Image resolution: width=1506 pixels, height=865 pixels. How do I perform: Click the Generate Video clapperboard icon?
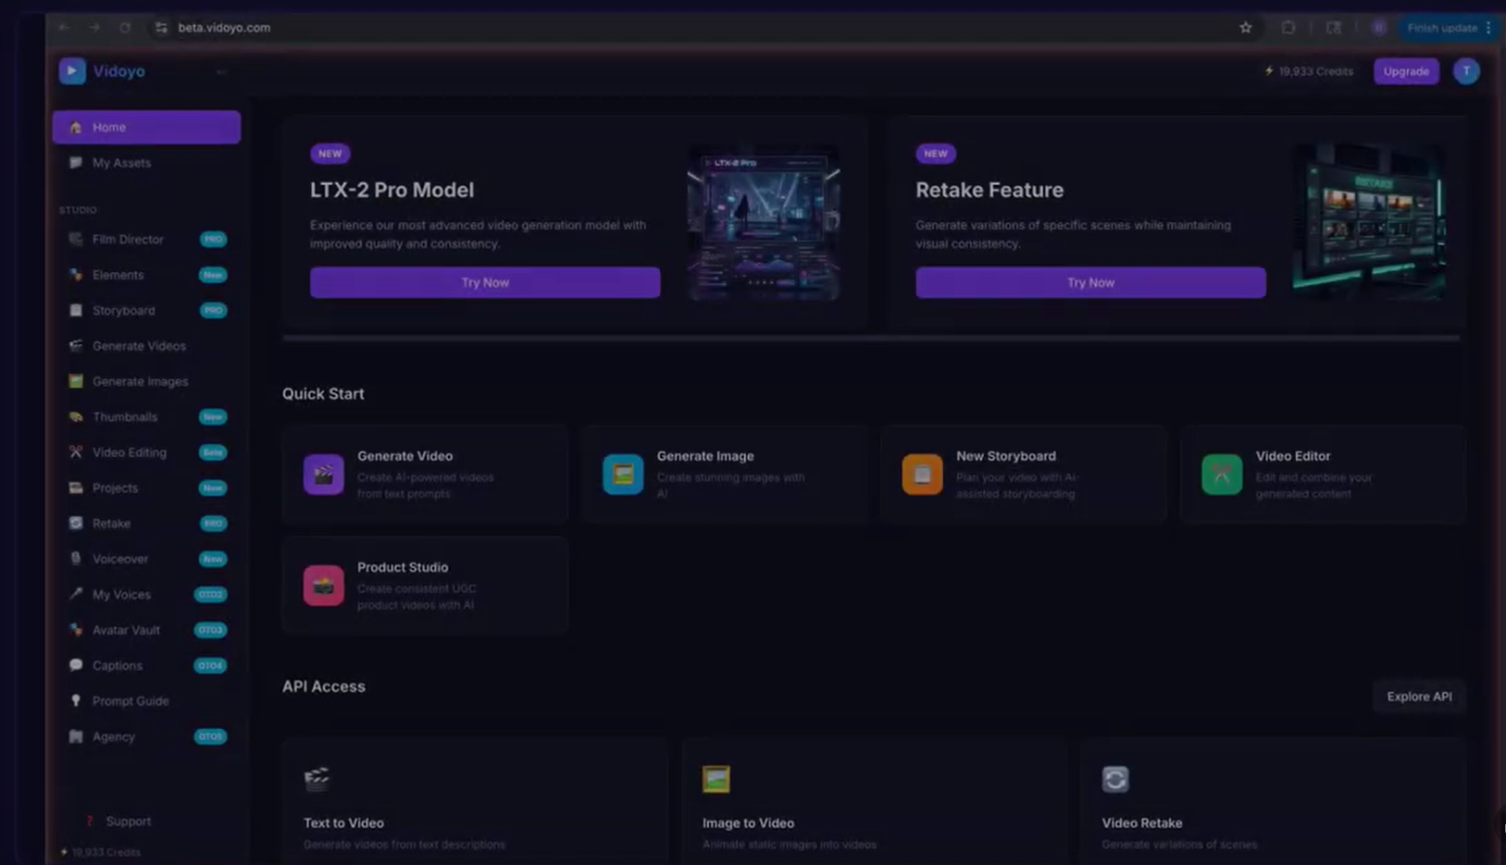pos(323,475)
